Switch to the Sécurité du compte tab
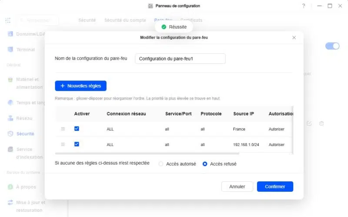The width and height of the screenshot is (348, 217). tap(125, 20)
